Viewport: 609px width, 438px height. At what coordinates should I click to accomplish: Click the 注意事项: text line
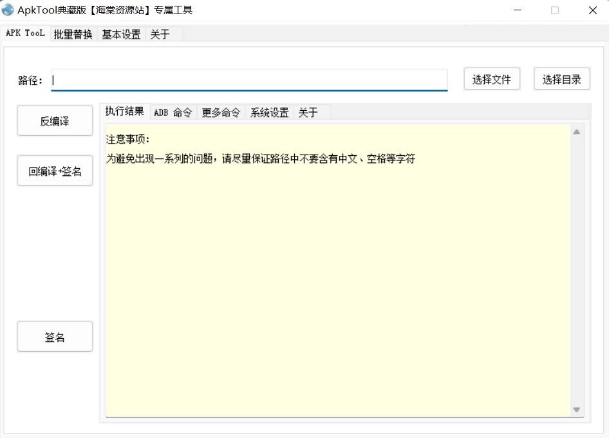pos(127,138)
